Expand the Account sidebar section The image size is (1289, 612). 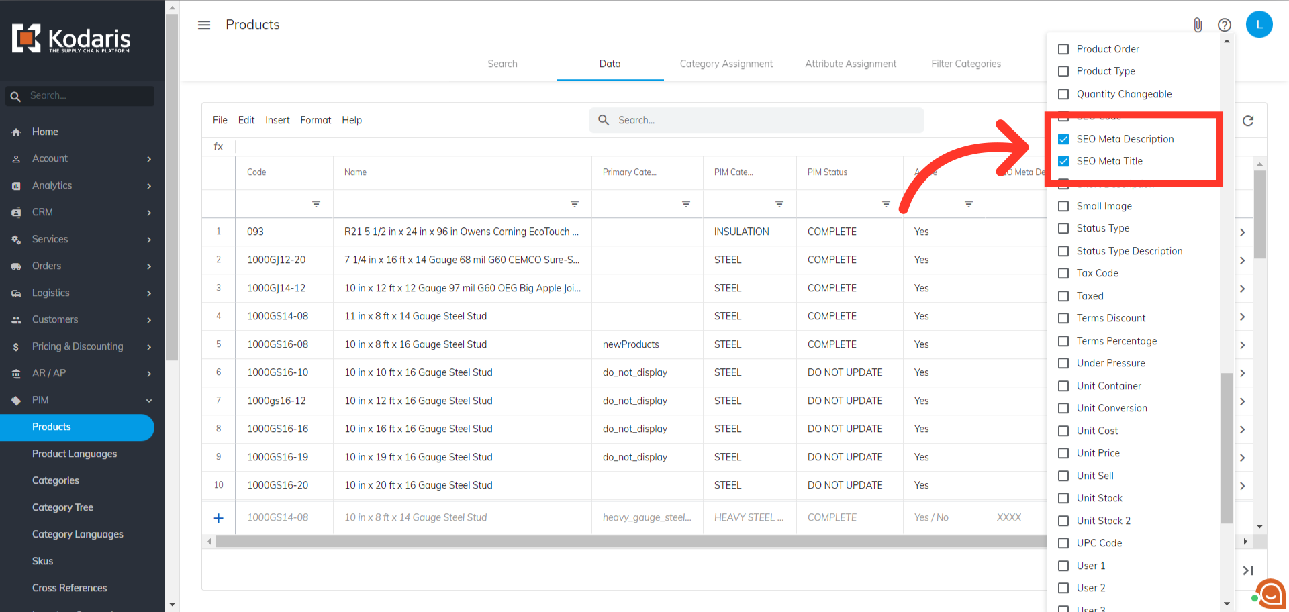(x=149, y=159)
